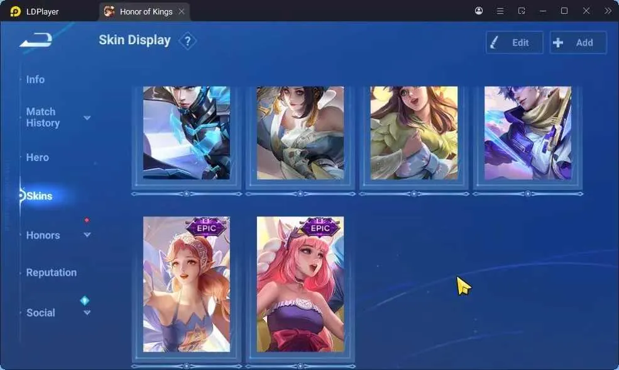Select the dark-haired woman skin in white and blue
The width and height of the screenshot is (619, 370).
pos(300,133)
